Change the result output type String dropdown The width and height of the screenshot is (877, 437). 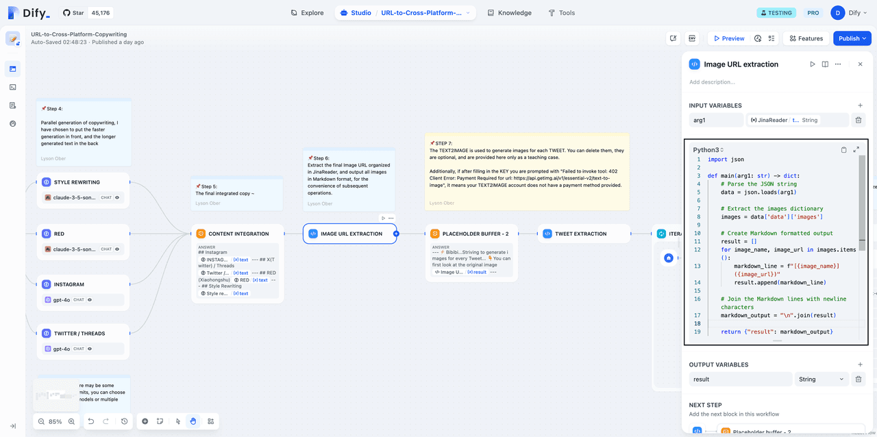pos(821,379)
